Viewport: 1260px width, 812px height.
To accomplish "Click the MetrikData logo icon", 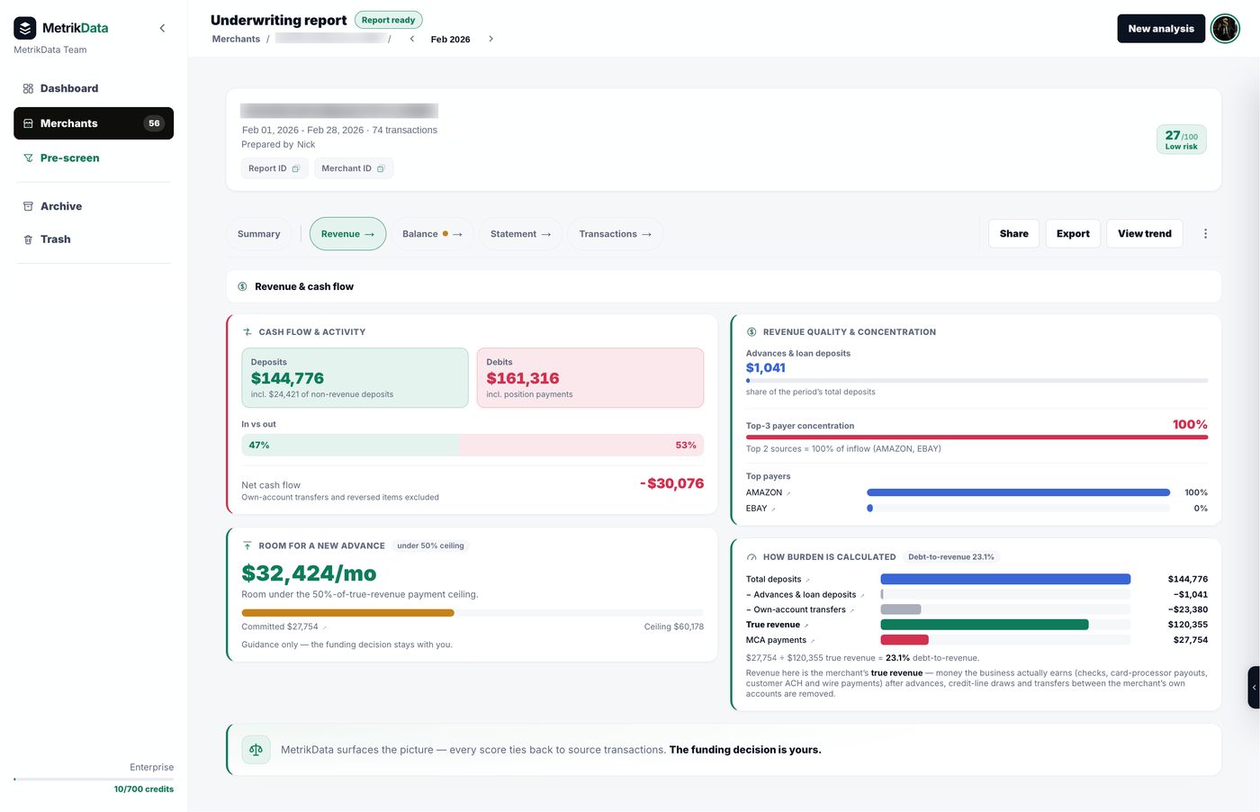I will pos(25,28).
